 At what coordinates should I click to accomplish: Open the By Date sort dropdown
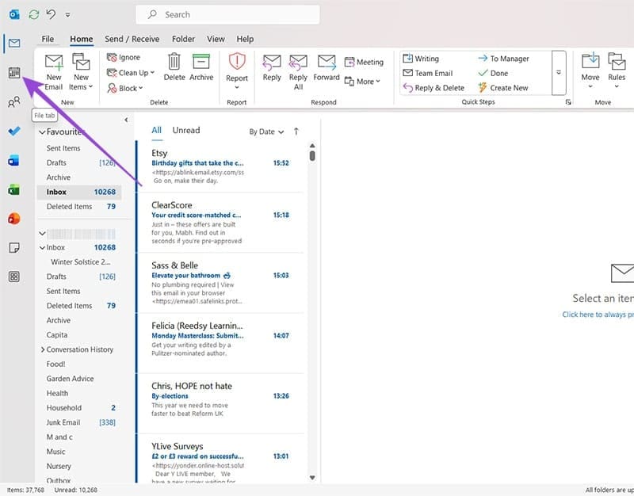265,132
